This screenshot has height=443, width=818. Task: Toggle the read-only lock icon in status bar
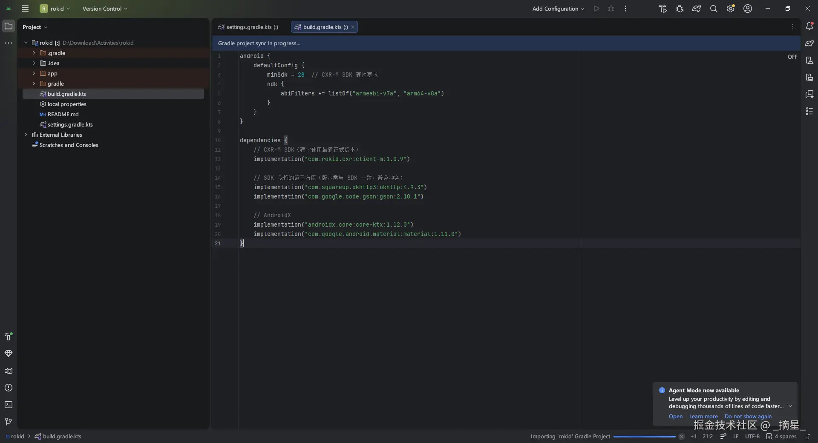(807, 436)
